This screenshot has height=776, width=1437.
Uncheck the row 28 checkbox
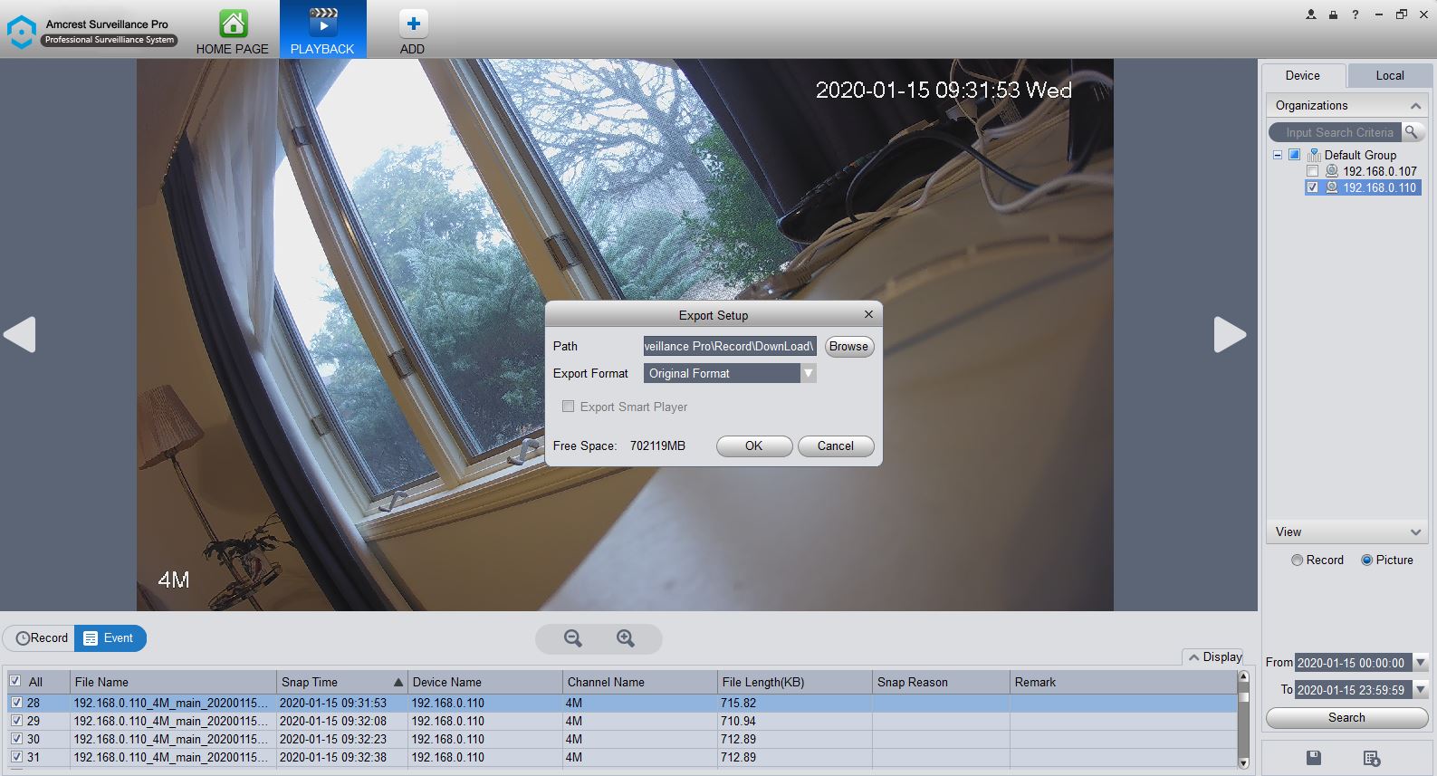click(x=15, y=703)
